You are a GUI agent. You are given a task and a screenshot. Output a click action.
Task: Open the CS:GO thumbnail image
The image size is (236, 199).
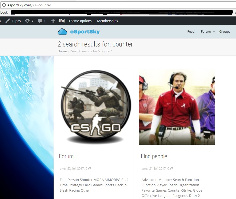pyautogui.click(x=96, y=107)
